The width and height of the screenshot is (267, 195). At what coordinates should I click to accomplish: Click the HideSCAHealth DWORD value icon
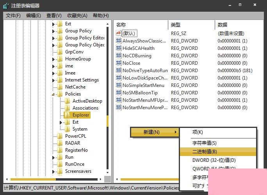pyautogui.click(x=119, y=48)
